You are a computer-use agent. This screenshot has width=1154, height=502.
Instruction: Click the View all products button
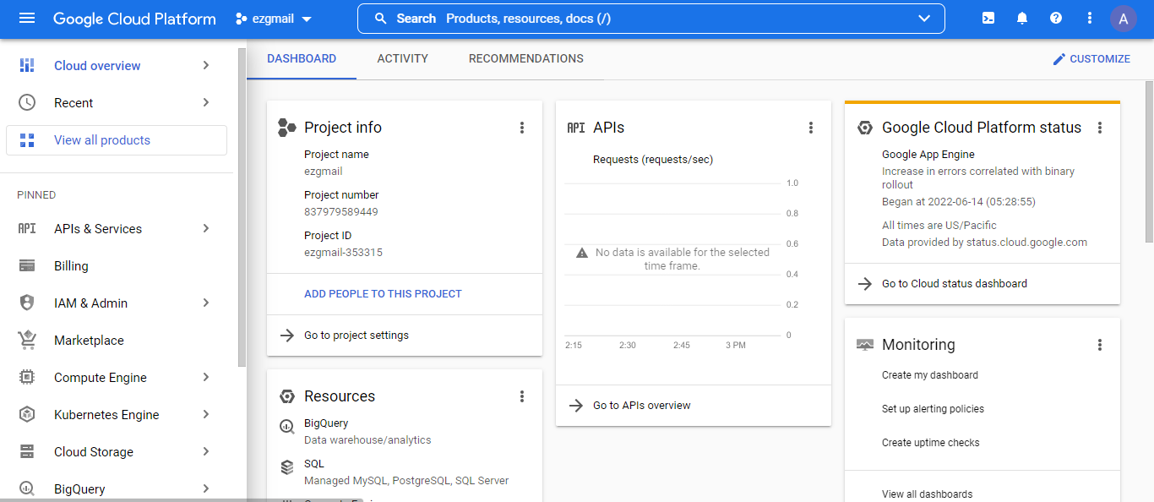click(x=117, y=140)
